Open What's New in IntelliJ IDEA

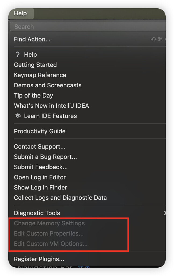coord(52,106)
